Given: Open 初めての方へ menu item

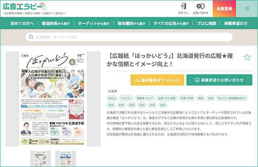Looking at the screenshot, I should coord(23,23).
